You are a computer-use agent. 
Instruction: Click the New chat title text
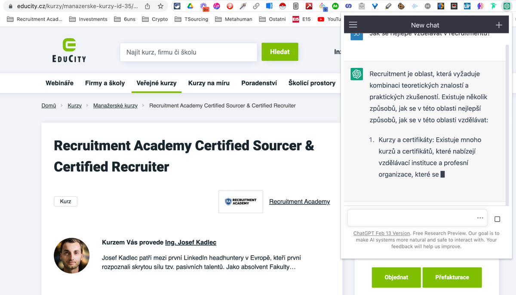(x=425, y=25)
